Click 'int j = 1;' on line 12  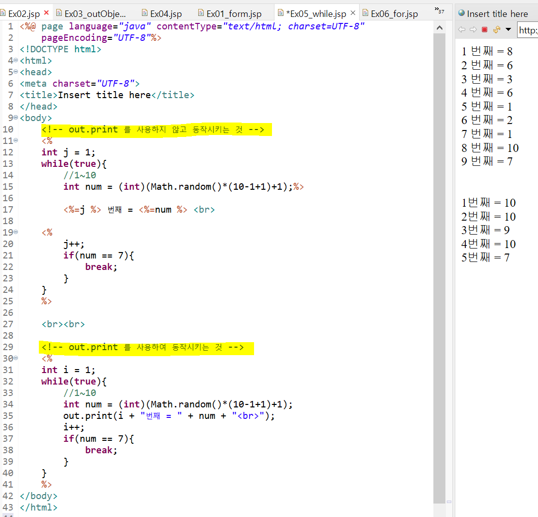pos(68,152)
